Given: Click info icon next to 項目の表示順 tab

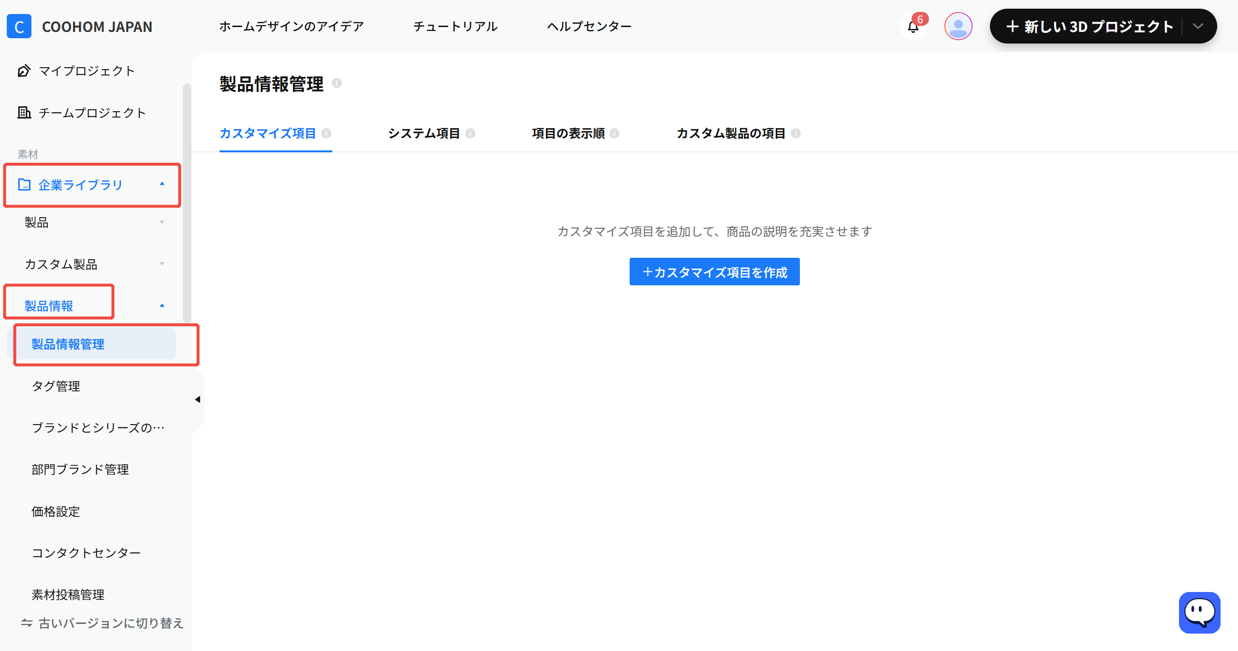Looking at the screenshot, I should coord(615,133).
